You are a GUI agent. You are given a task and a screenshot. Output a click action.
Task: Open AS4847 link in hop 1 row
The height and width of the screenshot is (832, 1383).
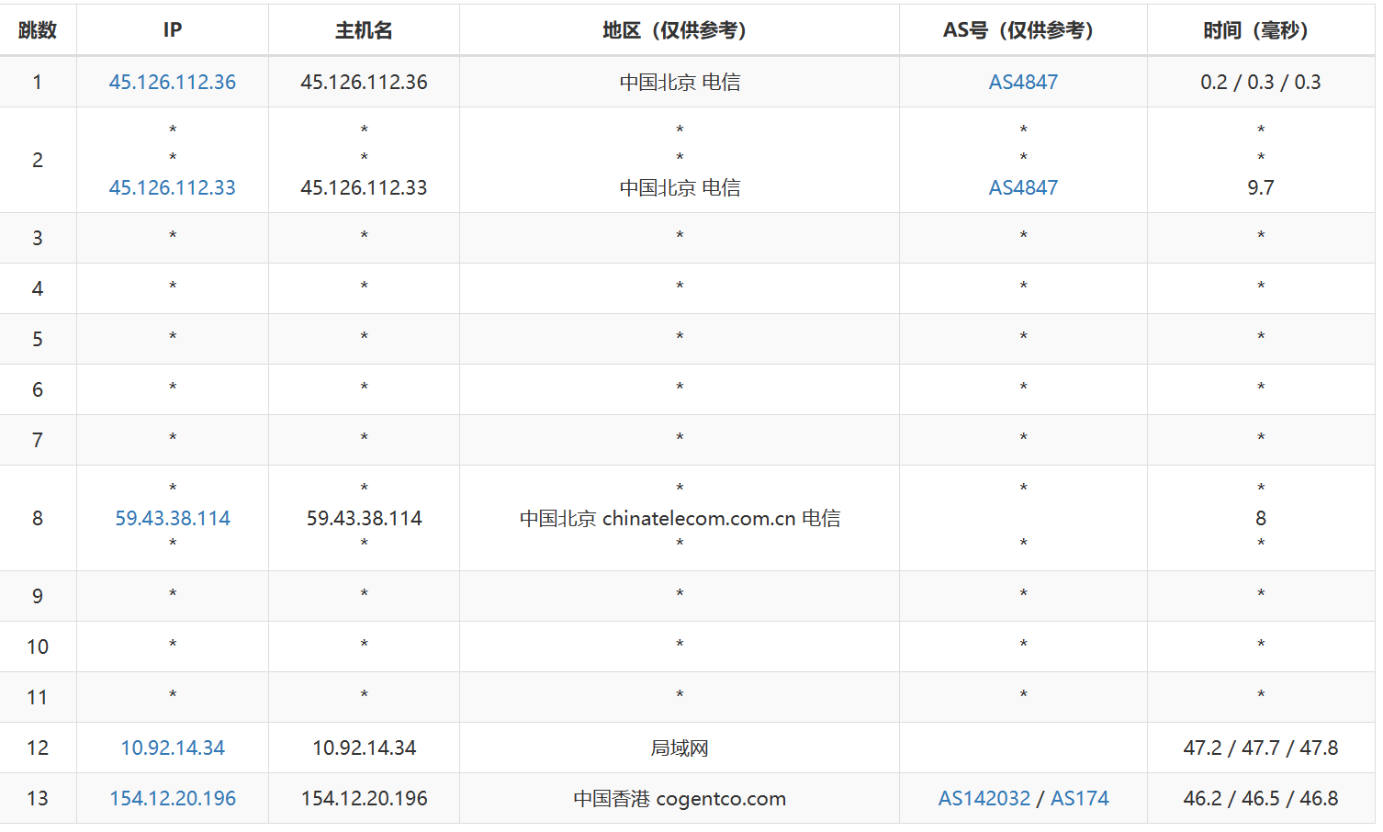(x=1023, y=82)
